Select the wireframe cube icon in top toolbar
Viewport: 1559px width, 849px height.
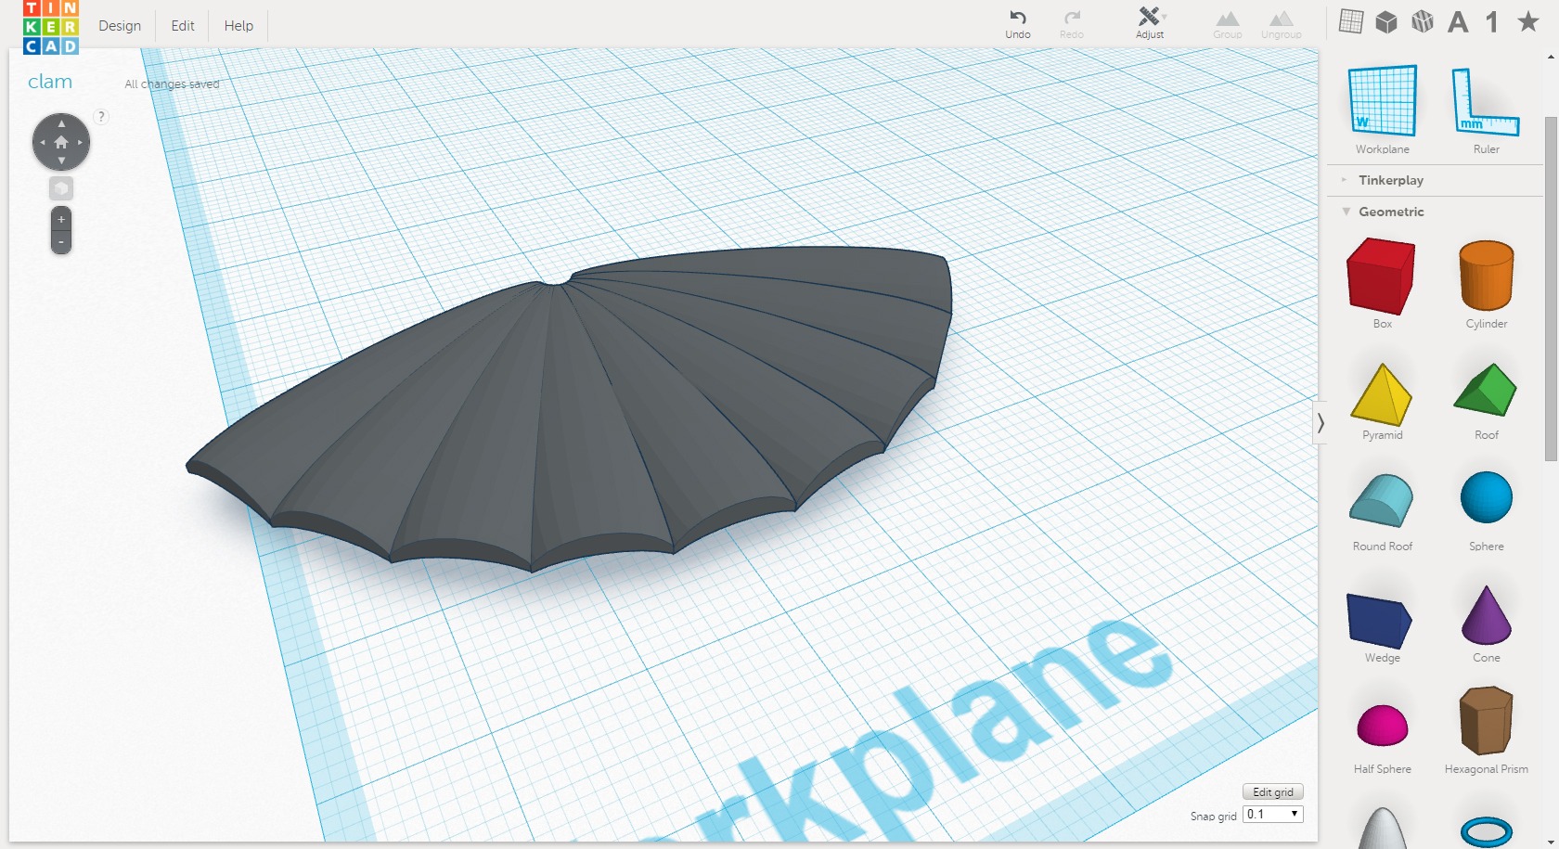pos(1422,21)
